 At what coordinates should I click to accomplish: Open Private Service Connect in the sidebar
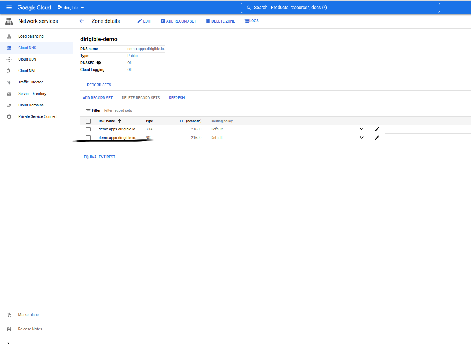[x=38, y=117]
